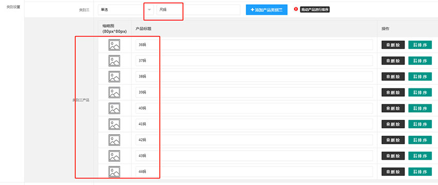Click thumbnail image placeholder for 39码 row
This screenshot has width=438, height=185.
114,92
